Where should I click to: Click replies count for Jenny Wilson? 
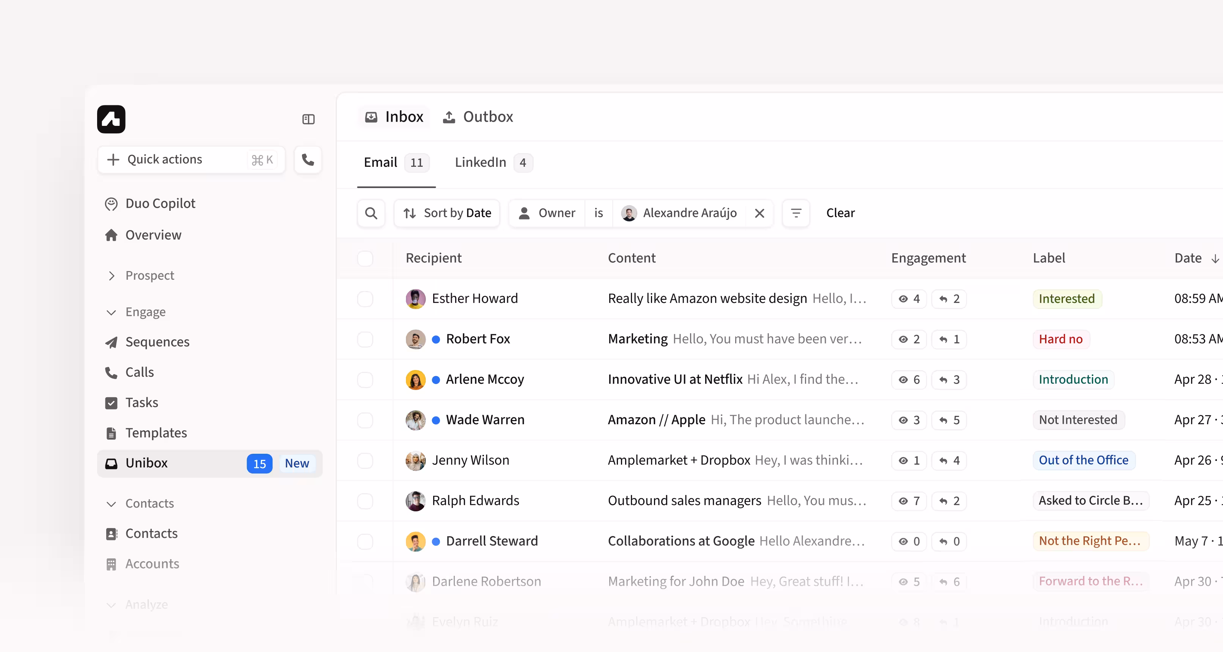point(949,460)
